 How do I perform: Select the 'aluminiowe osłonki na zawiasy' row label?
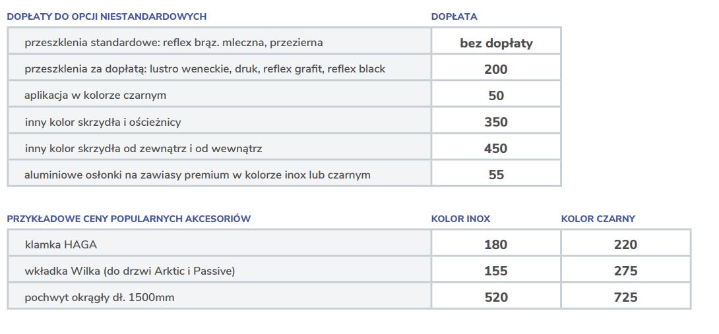[x=197, y=175]
